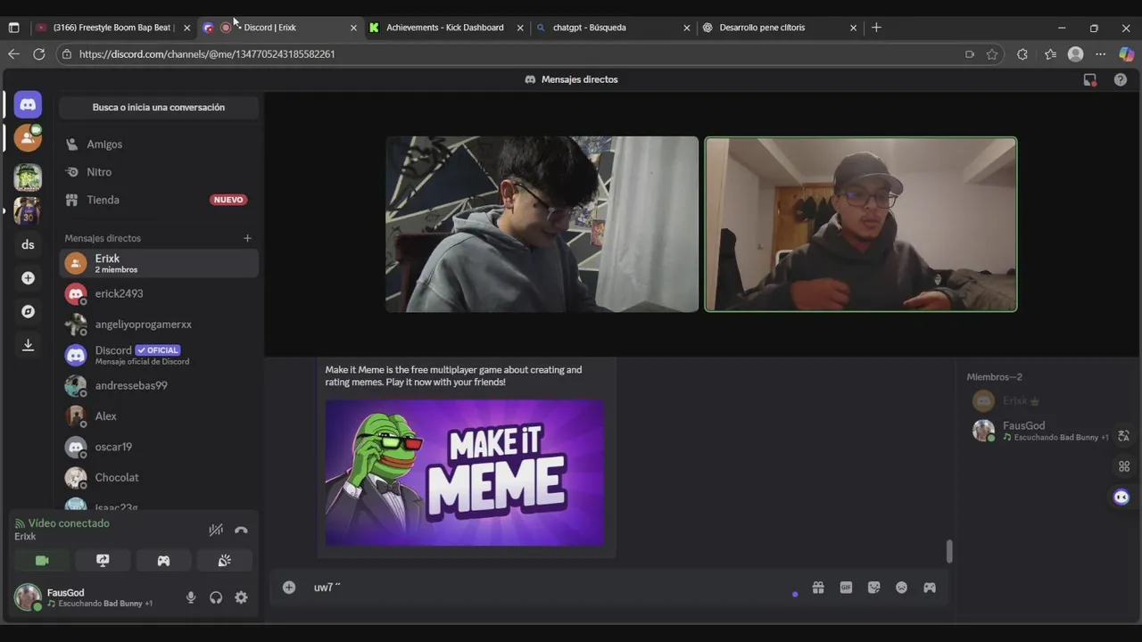The image size is (1142, 642).
Task: Open FausGod user panel avatar
Action: [x=28, y=597]
